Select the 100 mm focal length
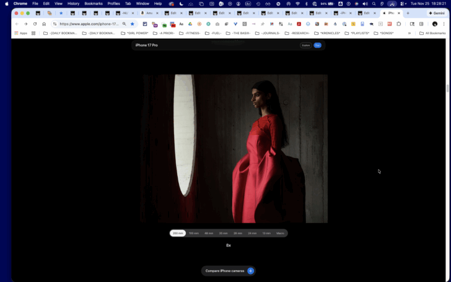This screenshot has height=282, width=451. pos(193,234)
